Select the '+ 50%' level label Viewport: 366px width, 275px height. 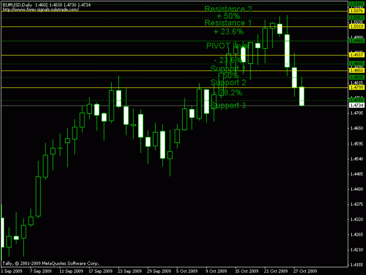tap(228, 16)
